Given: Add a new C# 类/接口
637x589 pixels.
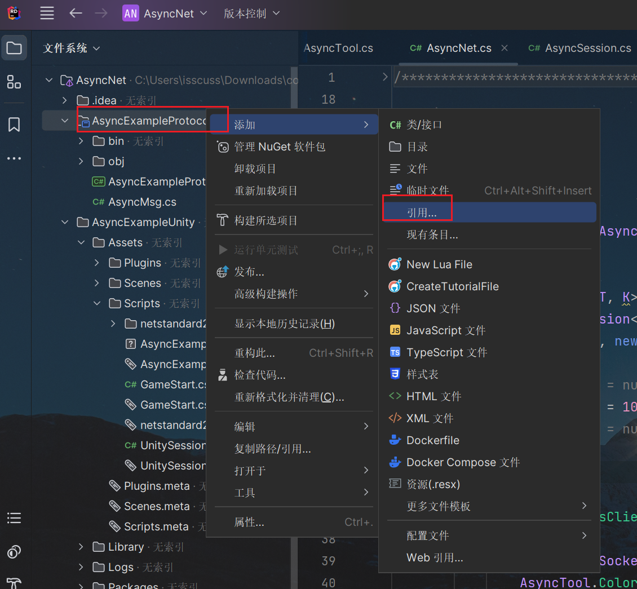Looking at the screenshot, I should tap(489, 125).
